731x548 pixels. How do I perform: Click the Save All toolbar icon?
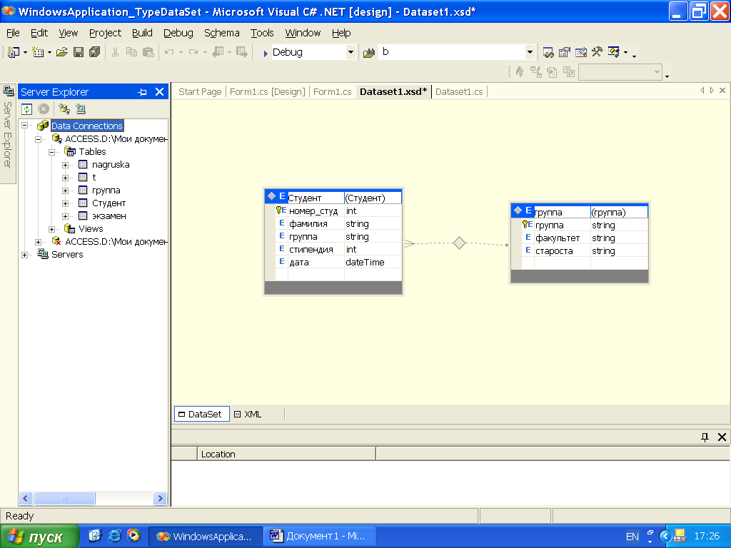click(x=94, y=52)
